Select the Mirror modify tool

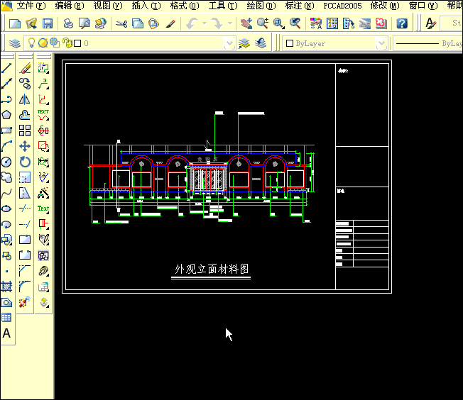pos(25,99)
